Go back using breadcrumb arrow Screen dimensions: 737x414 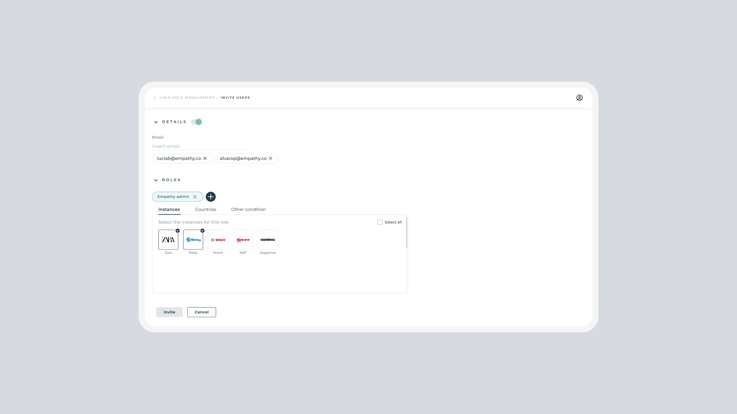tap(155, 98)
